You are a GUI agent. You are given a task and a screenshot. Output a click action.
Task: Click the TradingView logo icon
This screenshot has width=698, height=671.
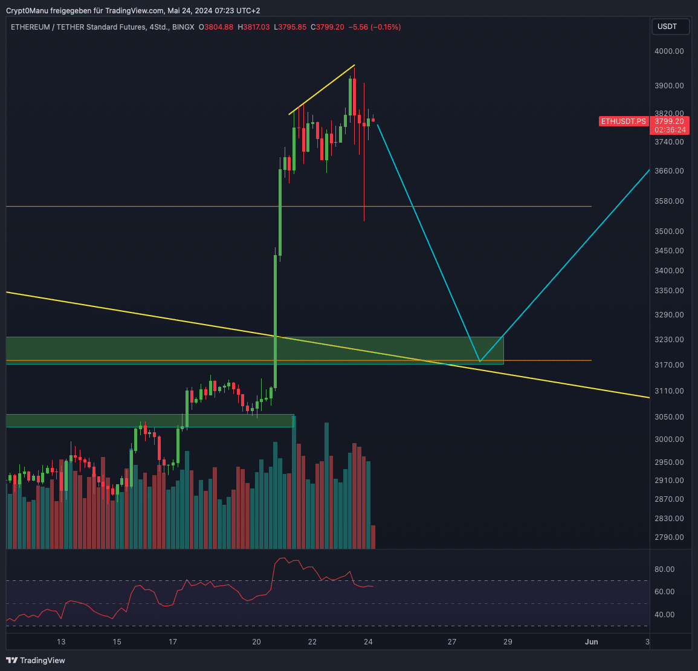[x=11, y=660]
